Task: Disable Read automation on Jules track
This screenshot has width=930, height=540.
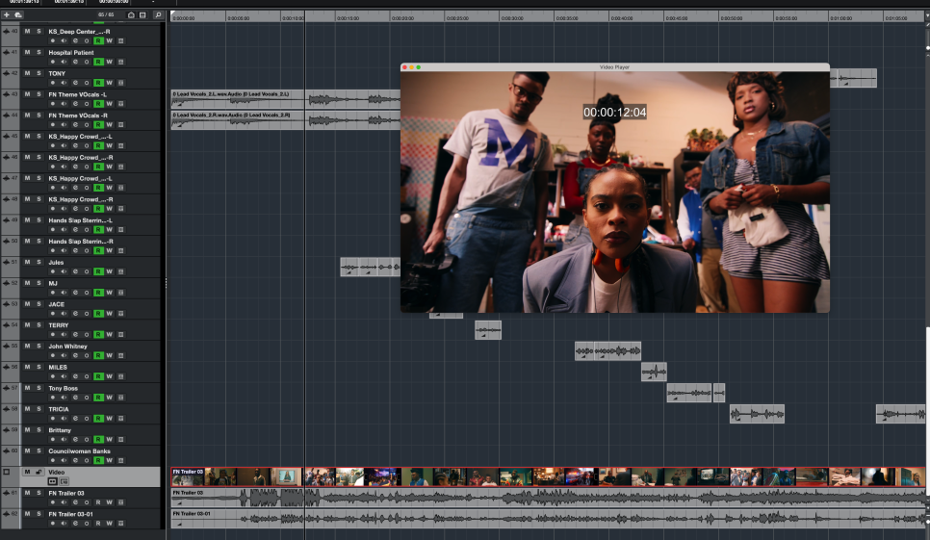Action: click(x=98, y=271)
